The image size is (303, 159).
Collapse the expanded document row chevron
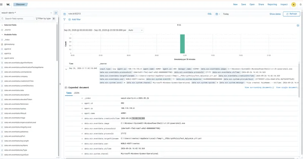[x=66, y=69]
